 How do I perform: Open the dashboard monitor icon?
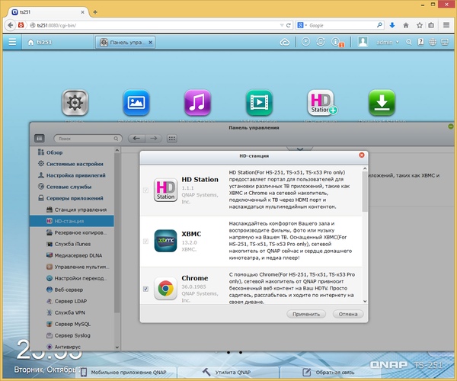(445, 42)
